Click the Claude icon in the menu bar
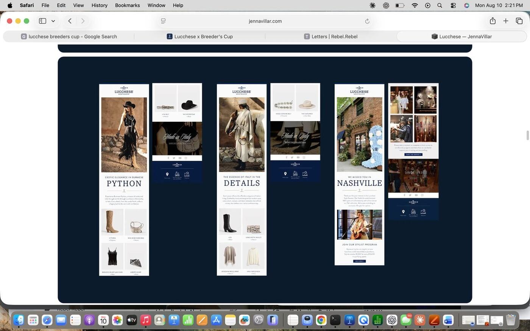Screen dimensions: 530x331 point(373,5)
